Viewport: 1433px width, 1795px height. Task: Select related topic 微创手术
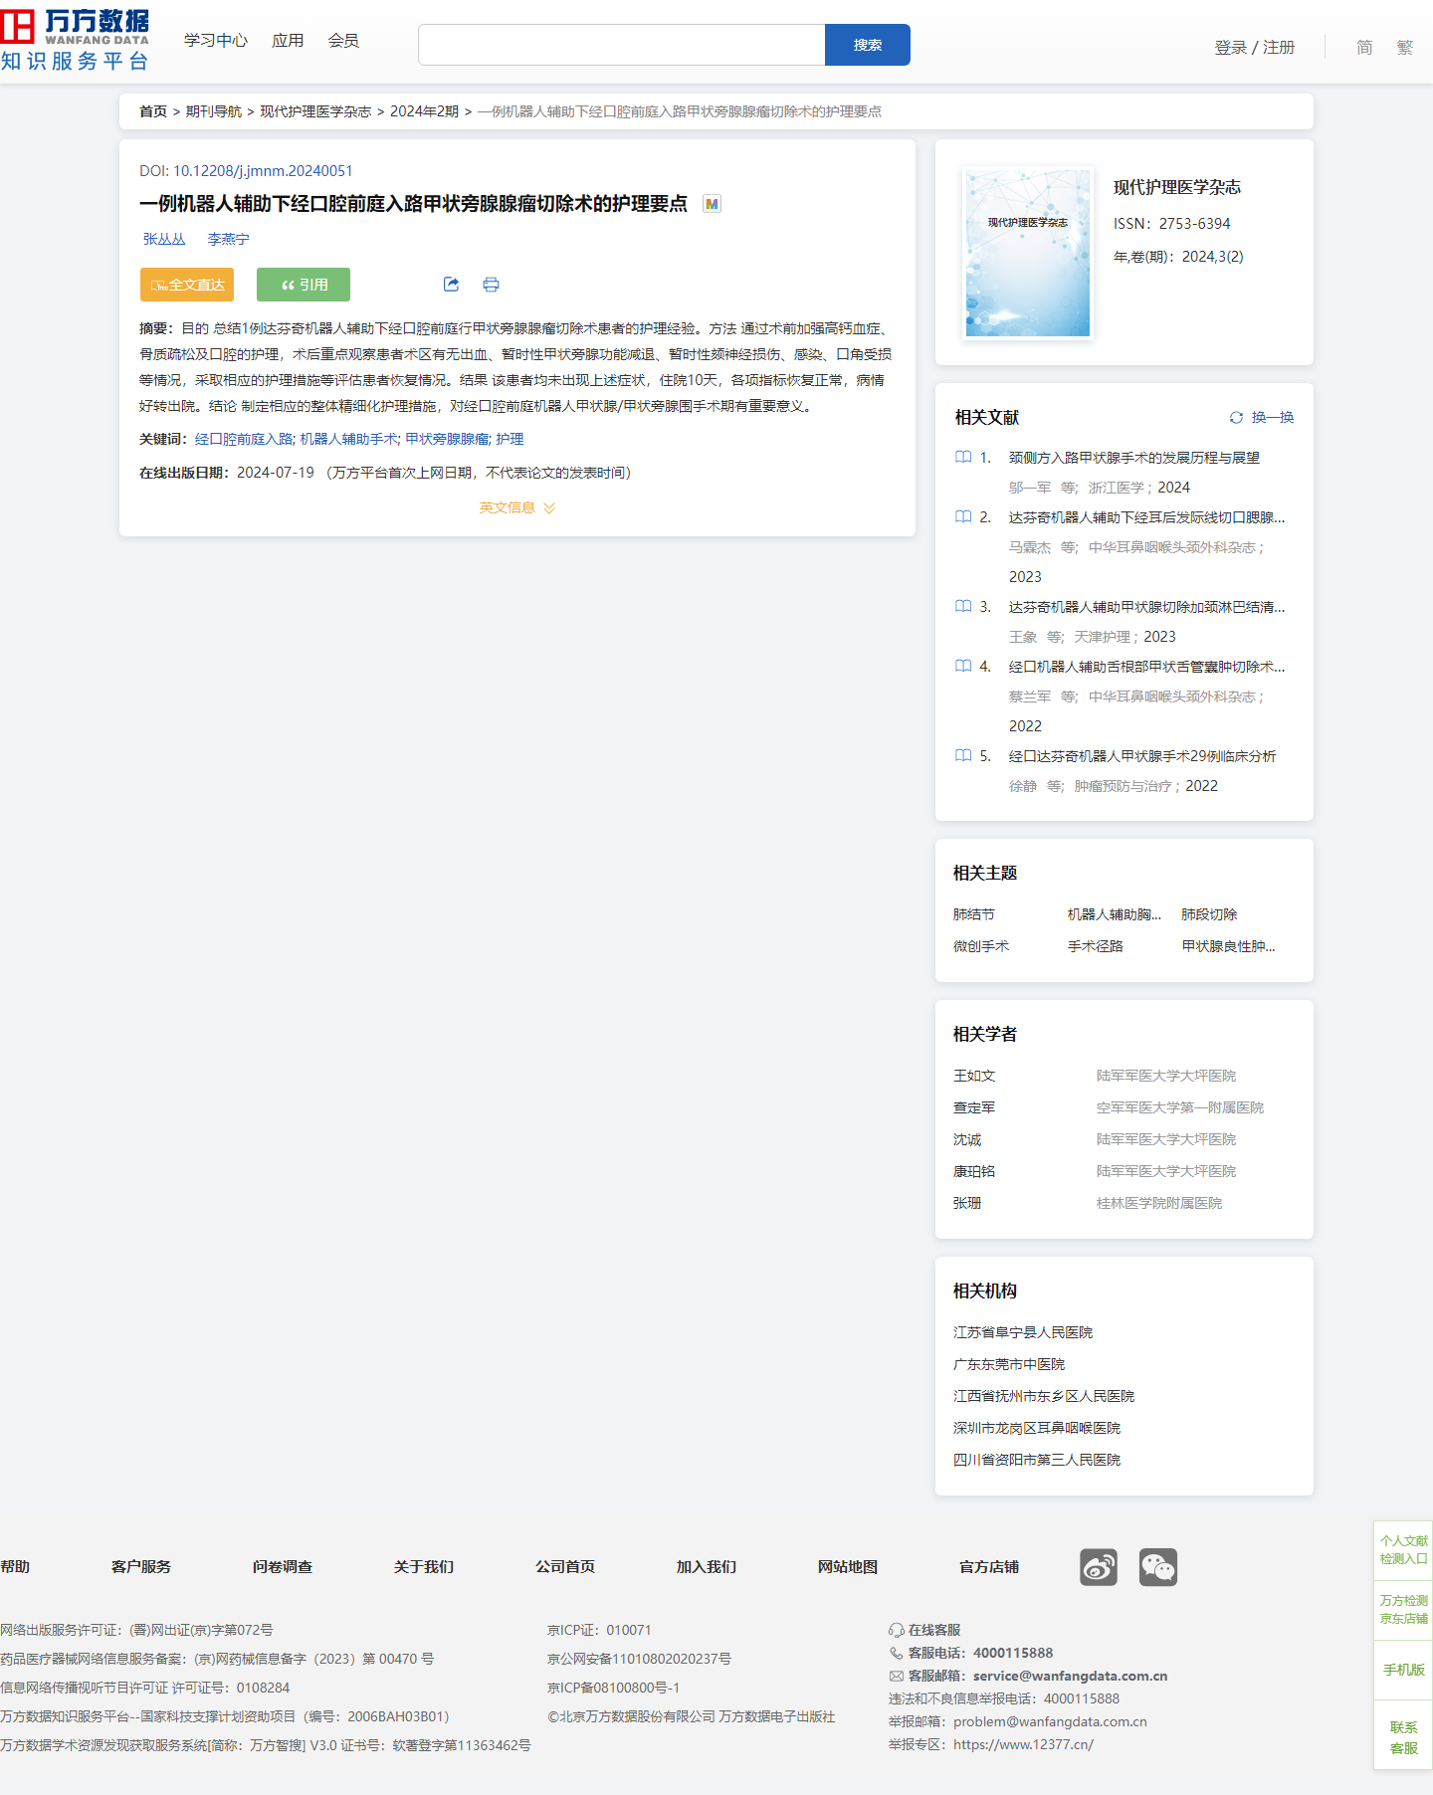click(x=981, y=946)
